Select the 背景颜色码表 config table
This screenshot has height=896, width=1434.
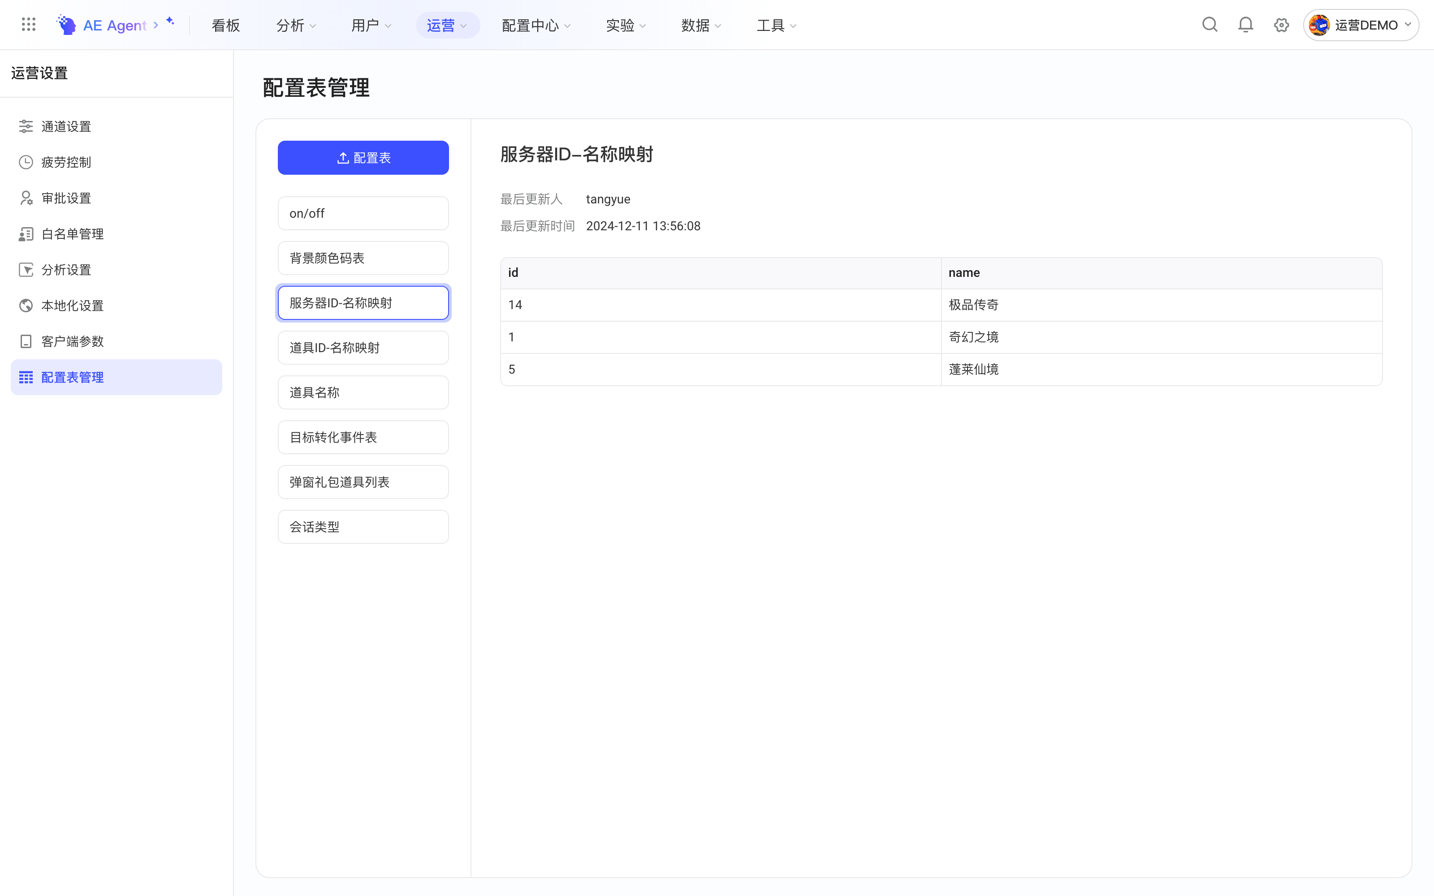tap(363, 258)
